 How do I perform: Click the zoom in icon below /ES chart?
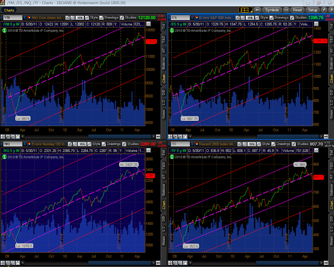click(175, 137)
